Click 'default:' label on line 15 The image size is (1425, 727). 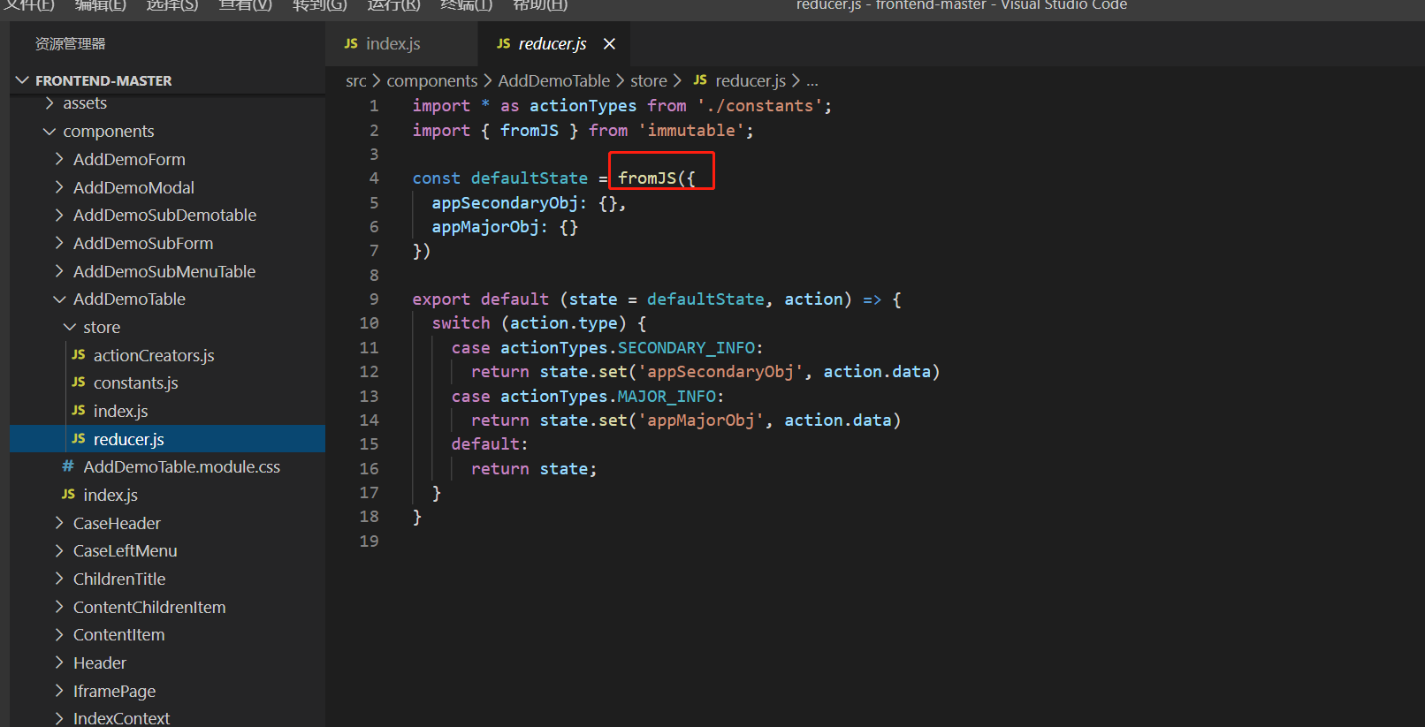coord(490,444)
